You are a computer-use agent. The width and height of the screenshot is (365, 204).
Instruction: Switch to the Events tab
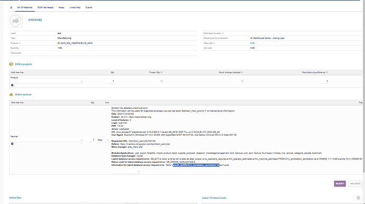[89, 7]
